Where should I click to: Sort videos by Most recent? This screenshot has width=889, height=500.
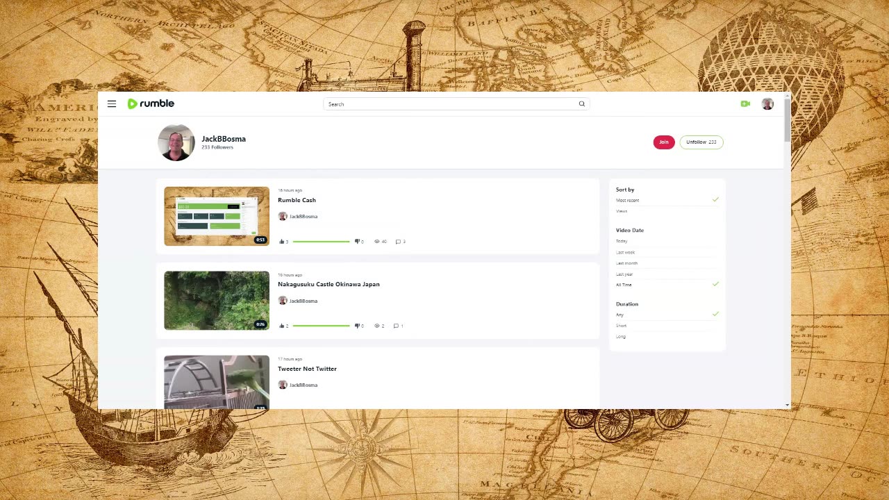667,200
